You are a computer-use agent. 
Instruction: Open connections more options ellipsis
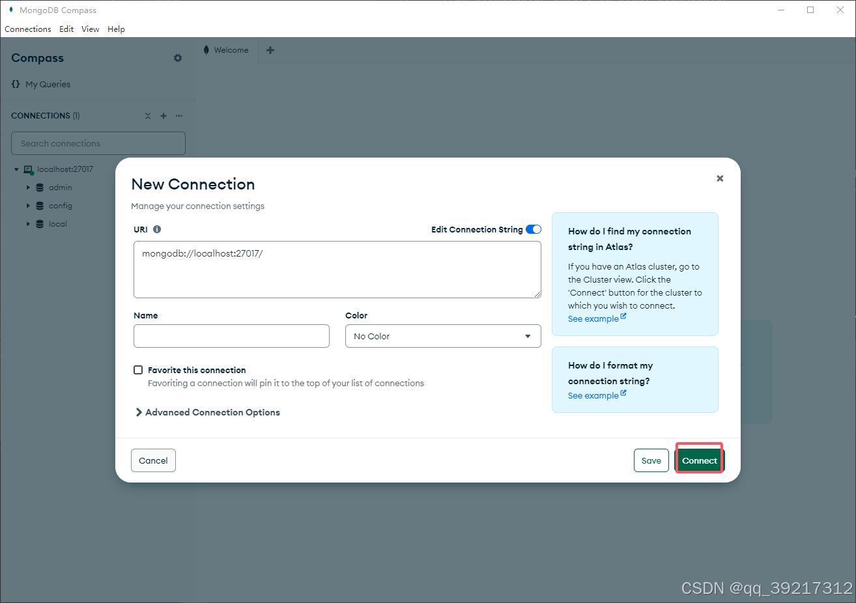[x=179, y=116]
